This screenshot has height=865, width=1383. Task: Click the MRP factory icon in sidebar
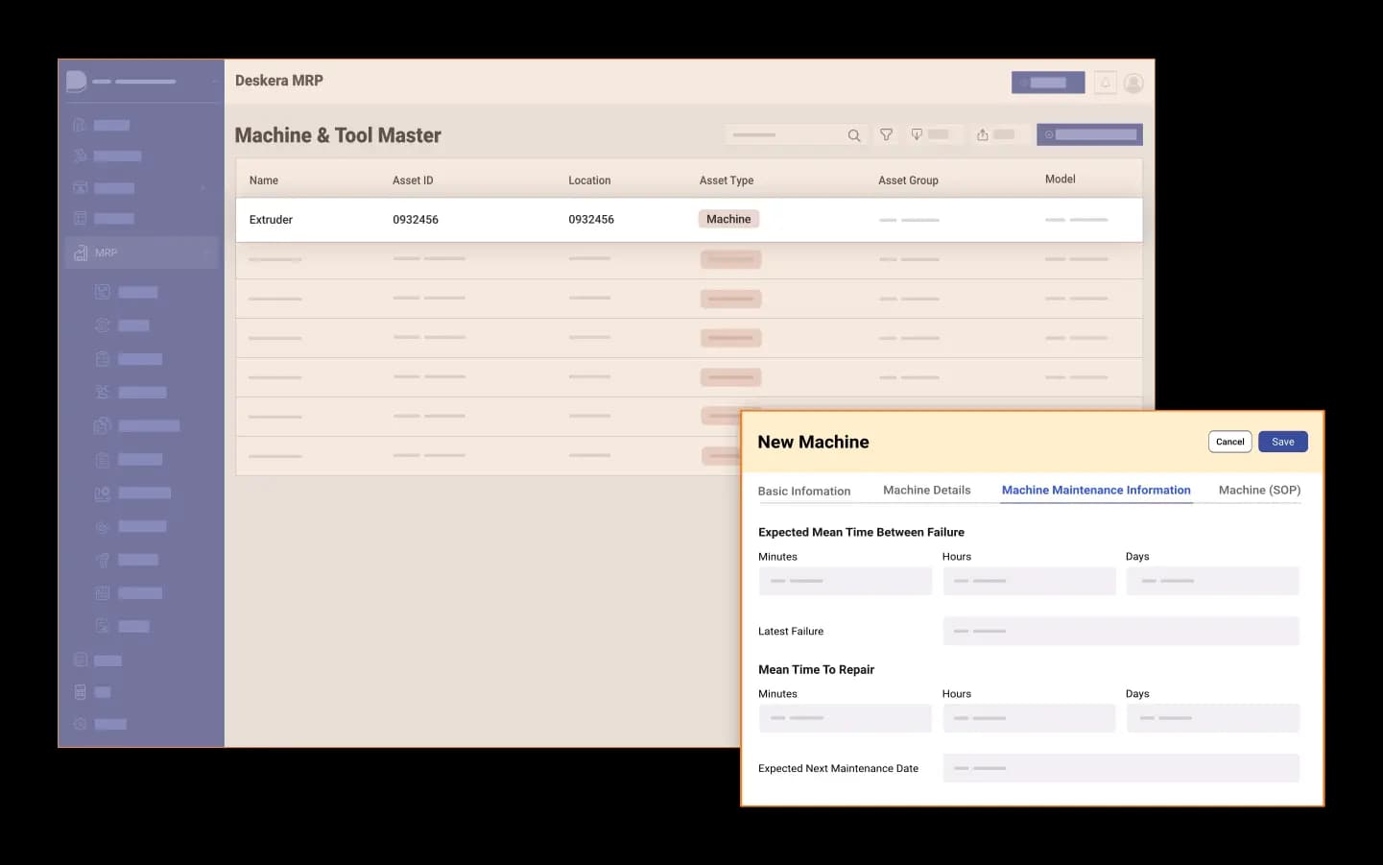81,252
